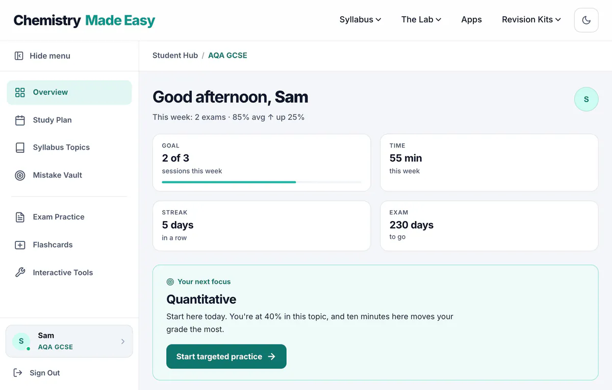The image size is (612, 390).
Task: Click the Sign Out arrow icon
Action: 18,373
